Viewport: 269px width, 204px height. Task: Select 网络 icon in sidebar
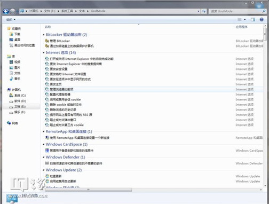tap(9, 123)
